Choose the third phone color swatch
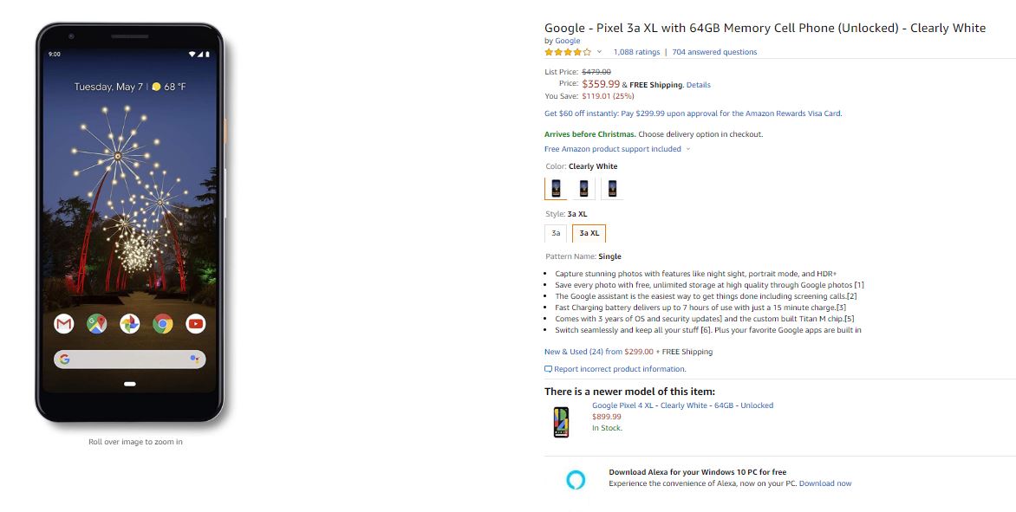1016x512 pixels. tap(612, 188)
